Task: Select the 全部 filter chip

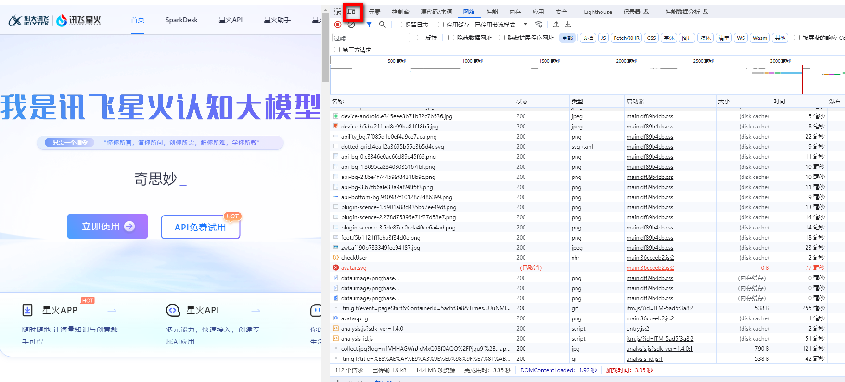Action: coord(568,38)
